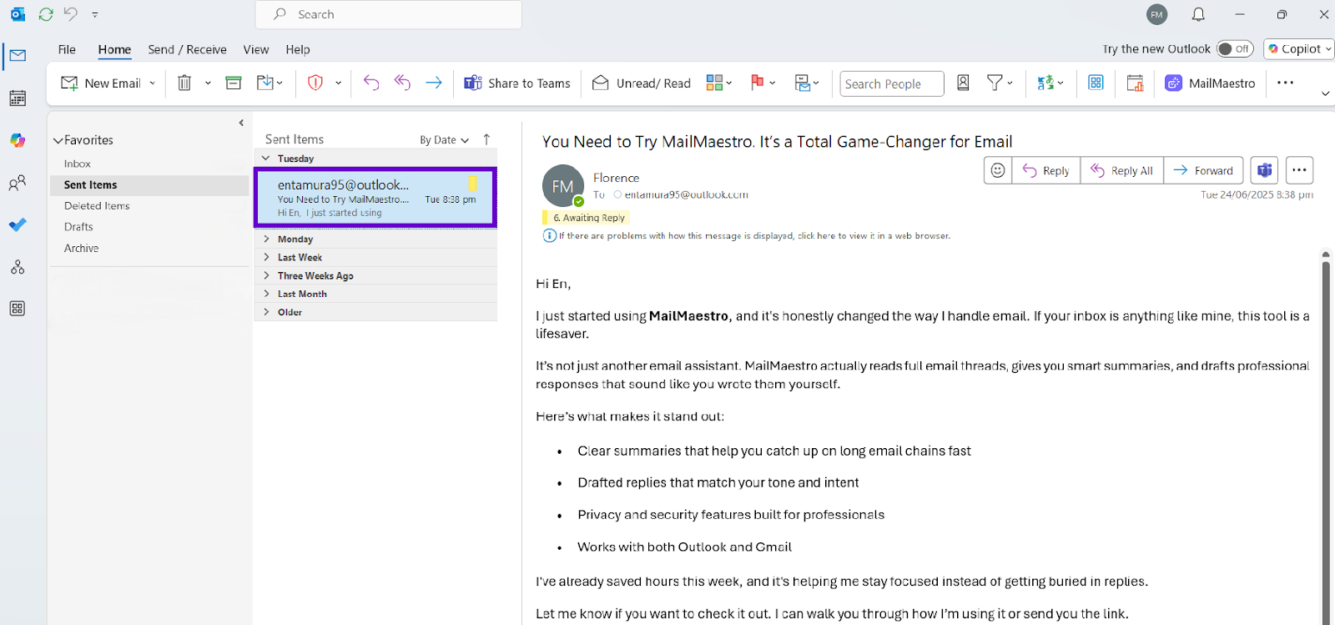Expand the Last Month message group
Image resolution: width=1335 pixels, height=625 pixels.
(266, 294)
